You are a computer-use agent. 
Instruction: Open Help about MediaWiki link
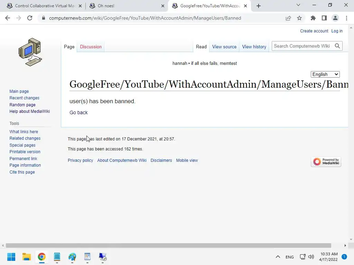pyautogui.click(x=30, y=111)
